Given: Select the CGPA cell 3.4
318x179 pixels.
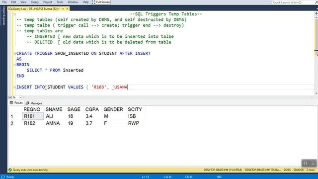Looking at the screenshot, I should click(93, 116).
